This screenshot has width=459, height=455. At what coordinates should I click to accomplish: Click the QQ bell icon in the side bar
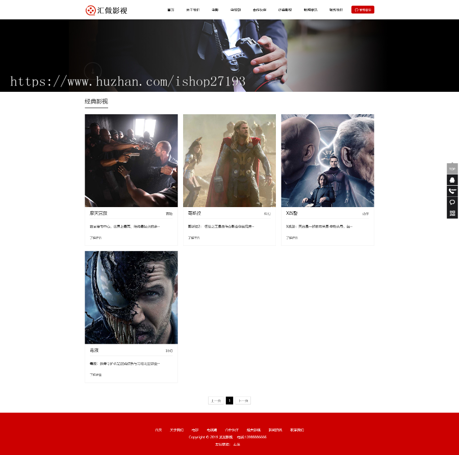[452, 180]
